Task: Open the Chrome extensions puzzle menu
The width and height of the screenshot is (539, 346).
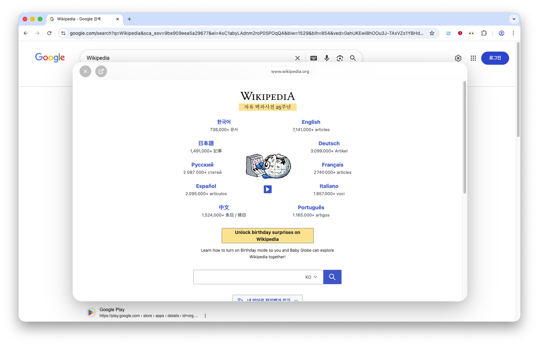Action: (484, 33)
